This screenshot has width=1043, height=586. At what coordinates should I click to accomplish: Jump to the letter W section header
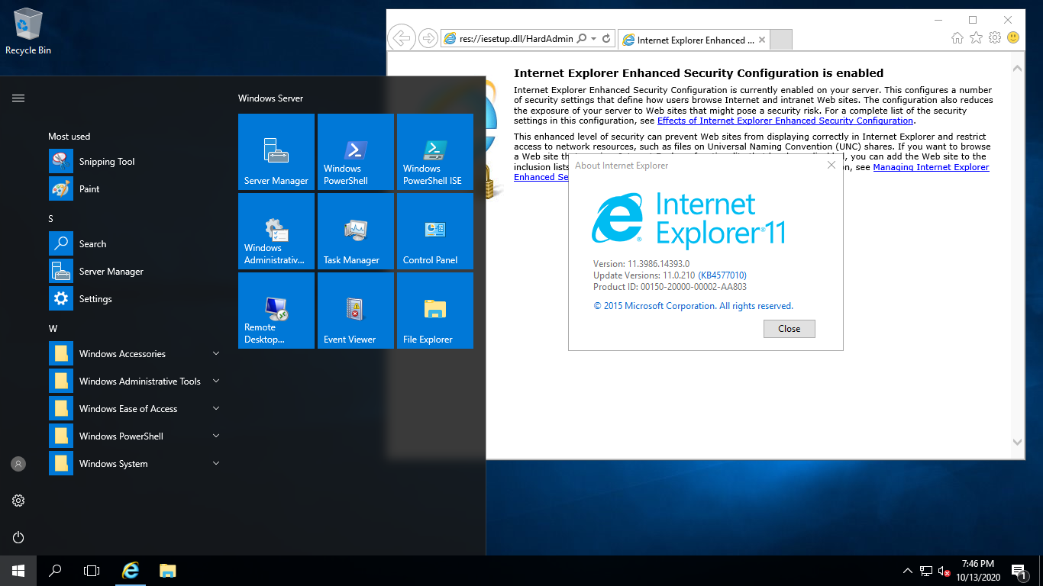click(53, 329)
